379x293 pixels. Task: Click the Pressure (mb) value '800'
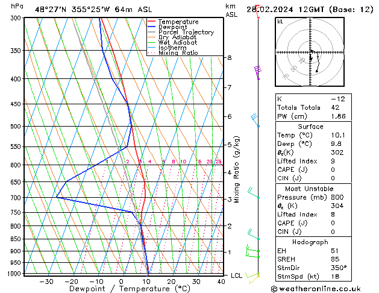click(x=337, y=197)
